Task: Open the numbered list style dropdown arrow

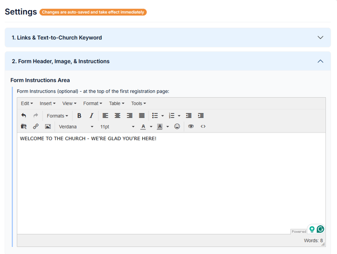Action: pyautogui.click(x=179, y=116)
